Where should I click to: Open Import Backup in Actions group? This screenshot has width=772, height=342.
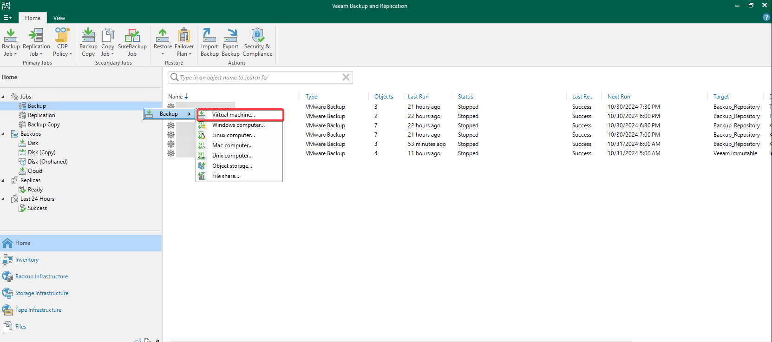click(209, 42)
